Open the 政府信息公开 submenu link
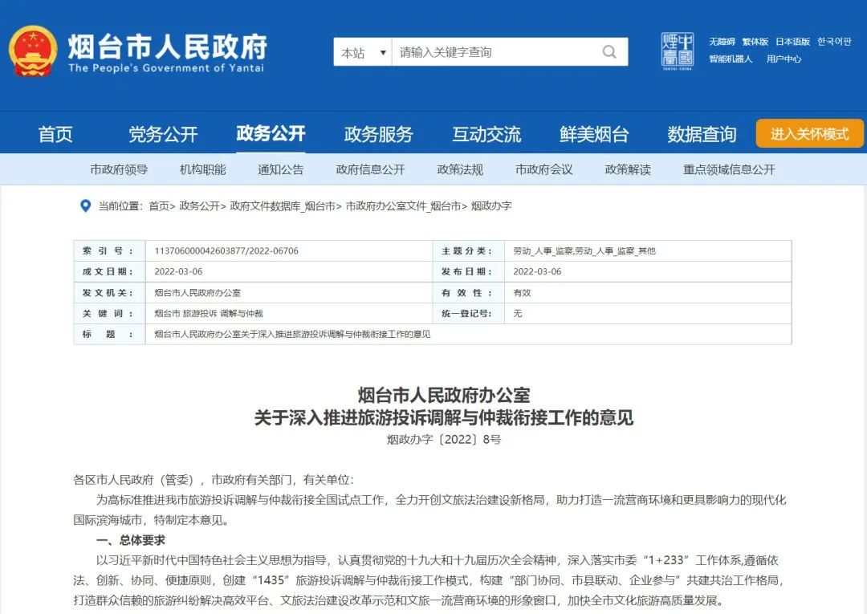The image size is (867, 614). tap(370, 169)
